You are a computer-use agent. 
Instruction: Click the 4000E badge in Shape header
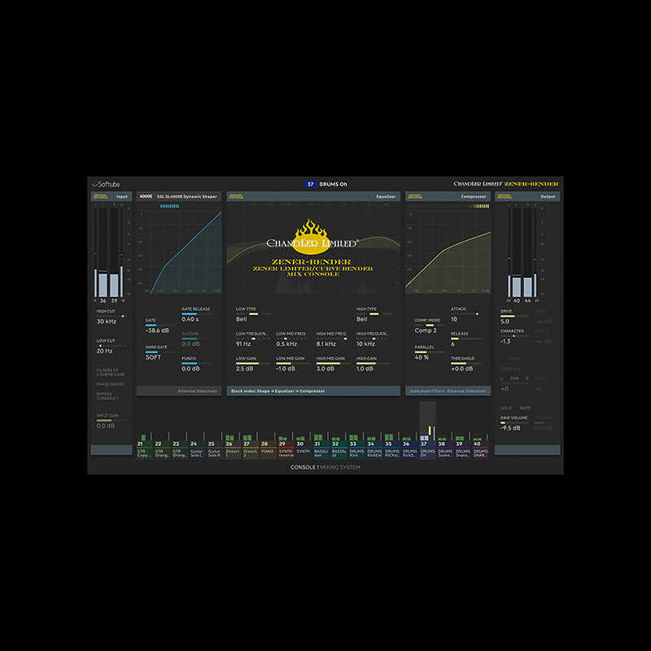146,196
